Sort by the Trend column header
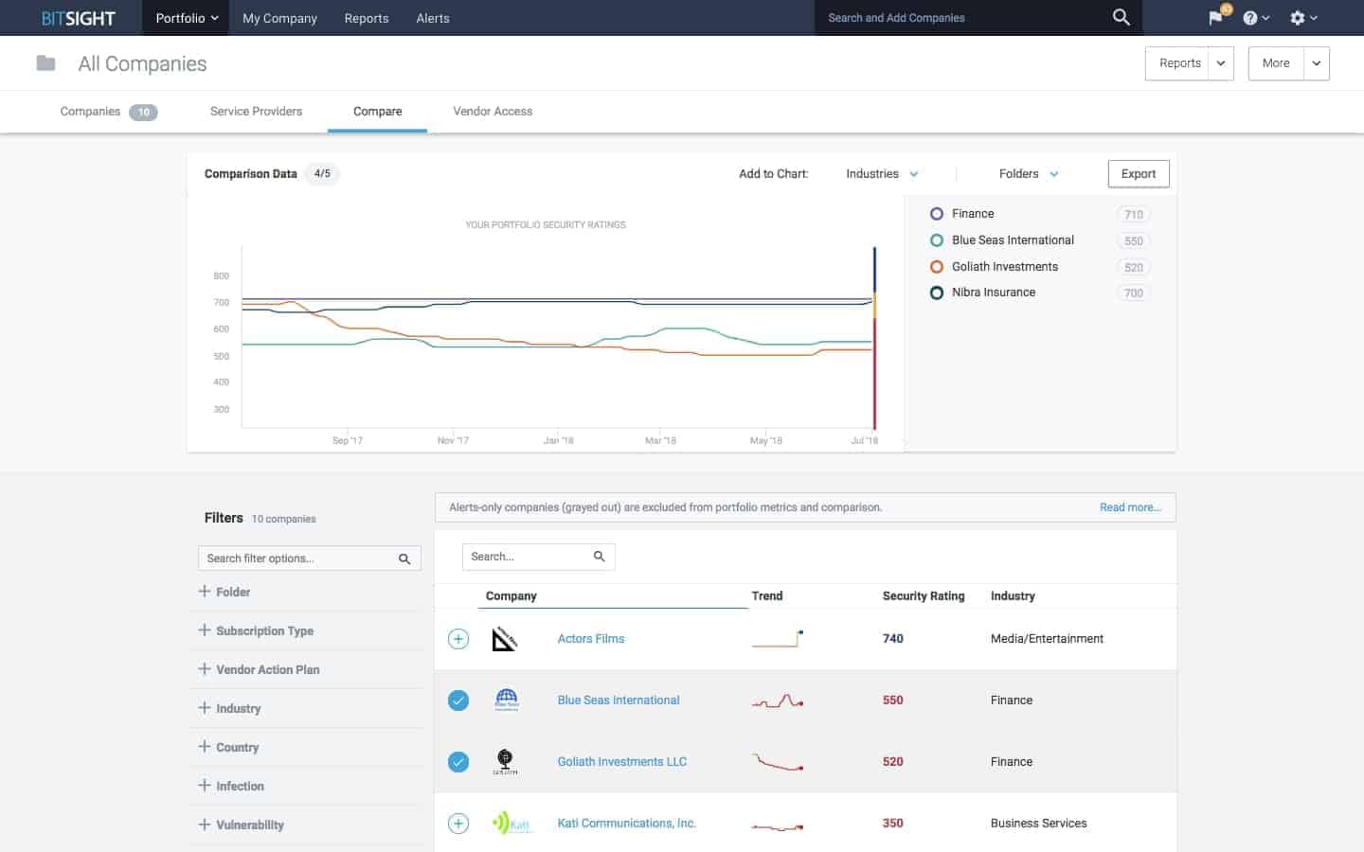1364x852 pixels. pyautogui.click(x=767, y=596)
